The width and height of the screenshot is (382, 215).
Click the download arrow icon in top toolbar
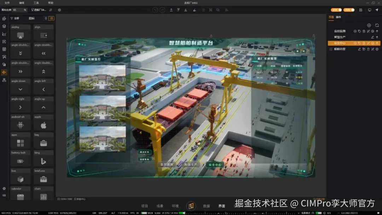[186, 10]
